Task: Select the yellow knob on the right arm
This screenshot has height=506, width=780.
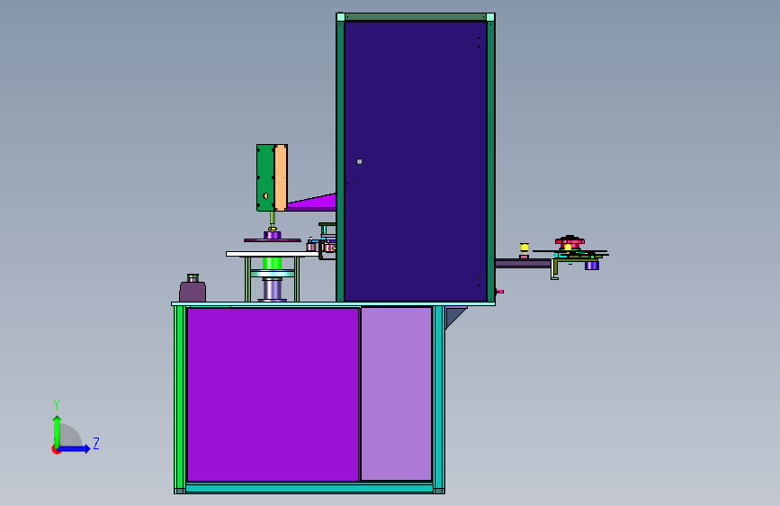Action: pyautogui.click(x=524, y=248)
